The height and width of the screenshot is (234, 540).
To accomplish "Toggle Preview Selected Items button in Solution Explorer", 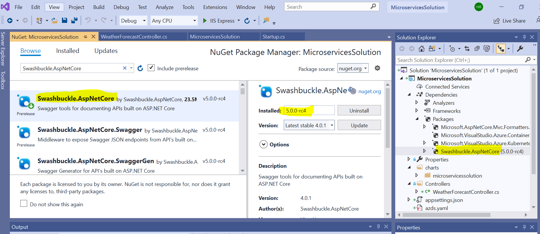I will (x=501, y=49).
